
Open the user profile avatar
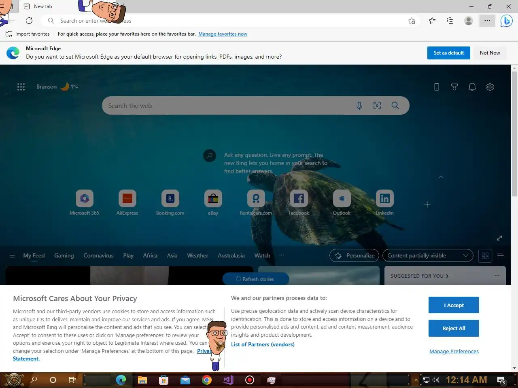coord(469,21)
